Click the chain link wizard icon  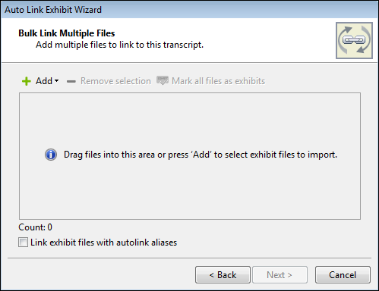tap(354, 40)
